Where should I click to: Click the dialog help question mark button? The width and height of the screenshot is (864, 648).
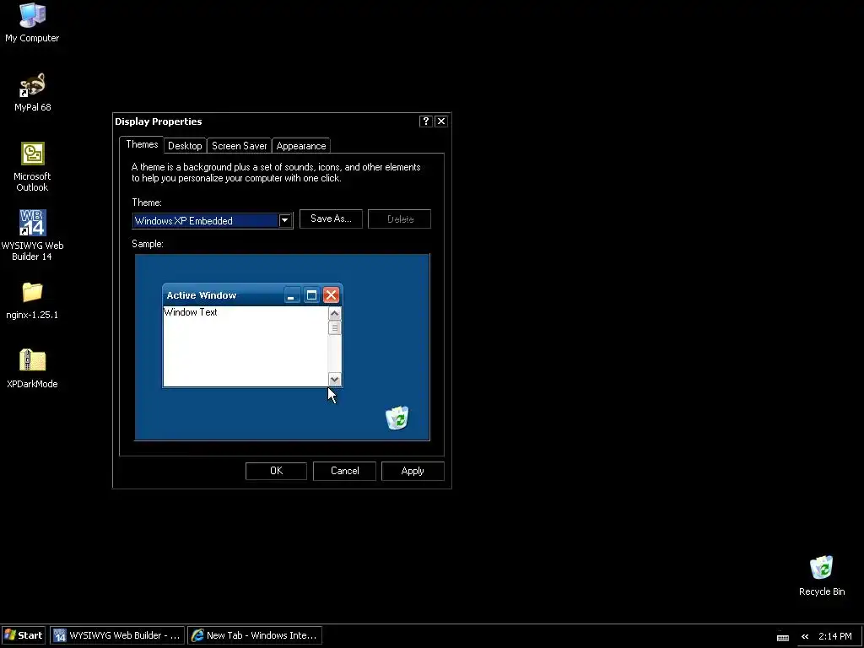coord(425,121)
